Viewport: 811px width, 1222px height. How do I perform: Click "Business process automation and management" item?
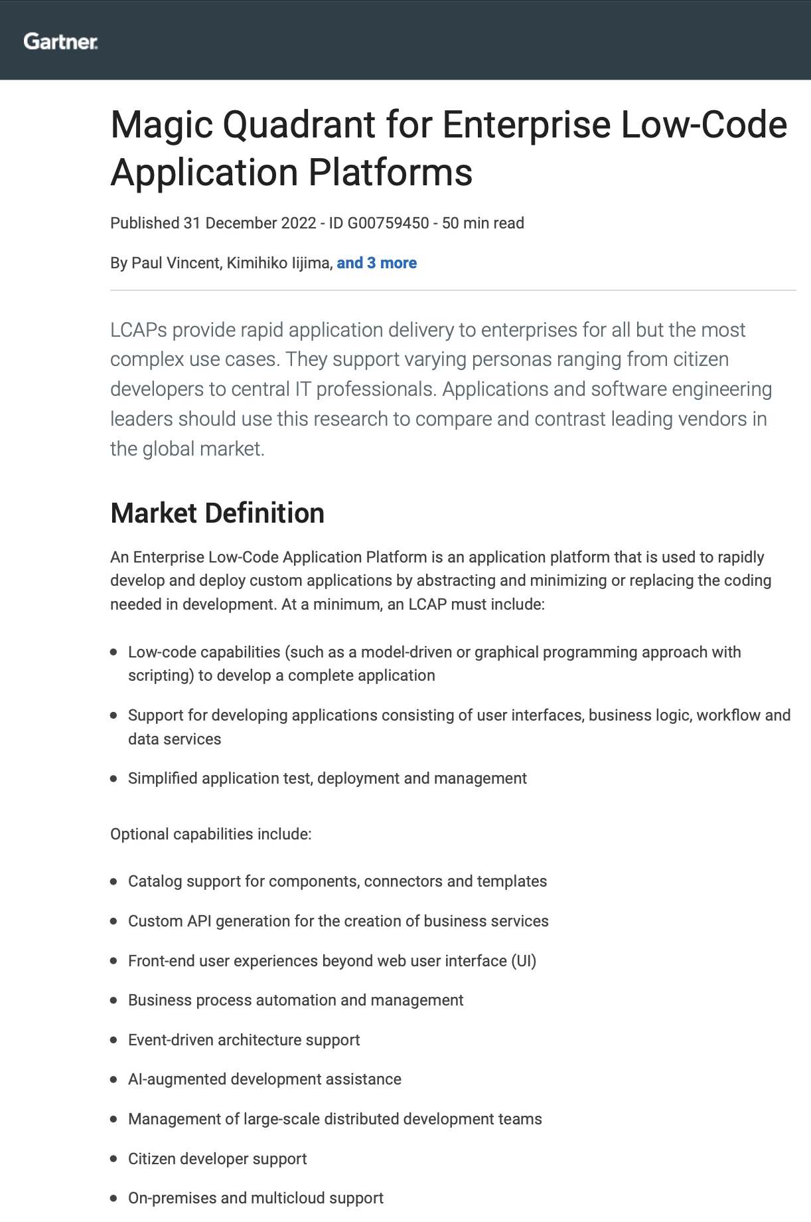tap(295, 1000)
